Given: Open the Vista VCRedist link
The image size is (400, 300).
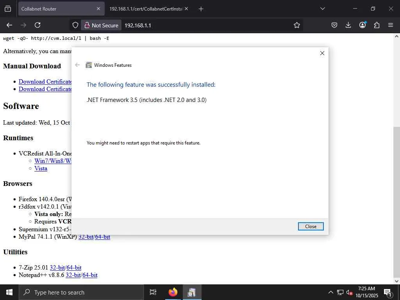Looking at the screenshot, I should 41,168.
